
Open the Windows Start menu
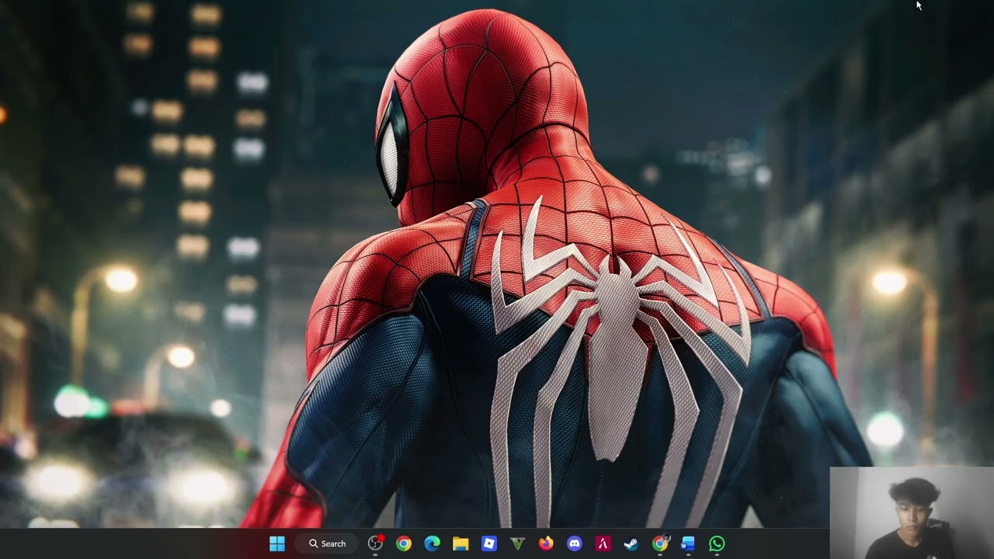(277, 543)
